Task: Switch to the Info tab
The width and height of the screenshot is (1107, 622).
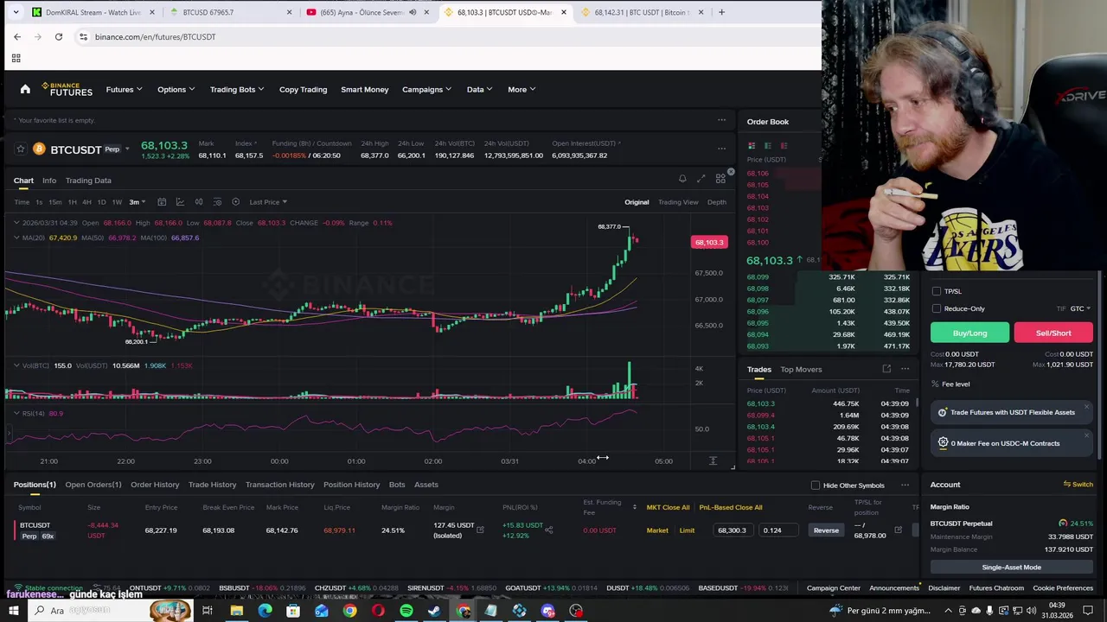Action: pyautogui.click(x=49, y=181)
